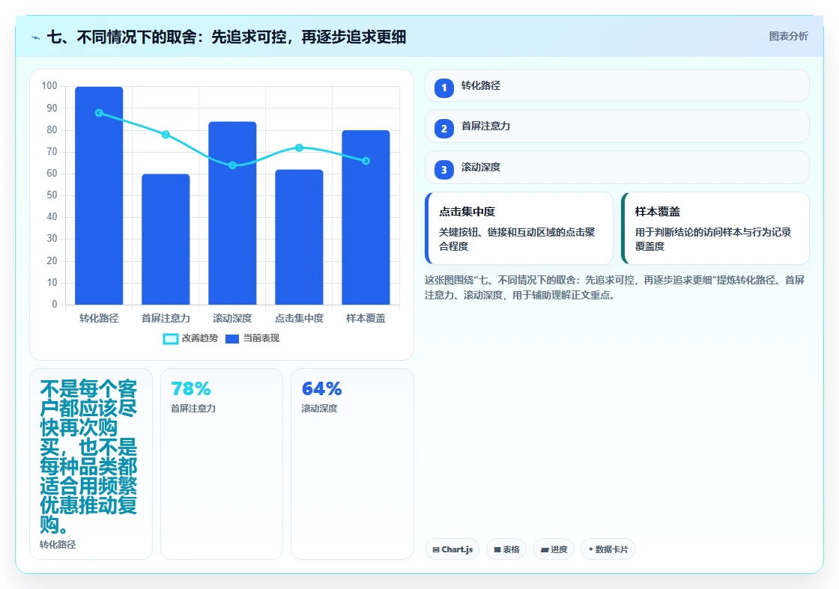Image resolution: width=839 pixels, height=589 pixels.
Task: Click the 首屏注意力 label under 78%
Action: point(193,409)
